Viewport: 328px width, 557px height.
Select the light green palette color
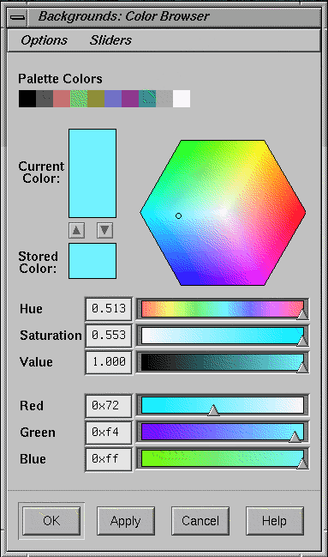coord(79,99)
